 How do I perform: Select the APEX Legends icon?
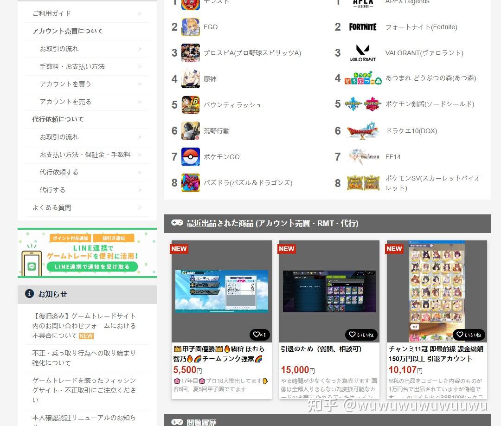tap(363, 2)
